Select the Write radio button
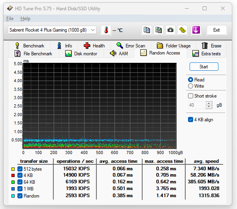The image size is (237, 209). [190, 86]
